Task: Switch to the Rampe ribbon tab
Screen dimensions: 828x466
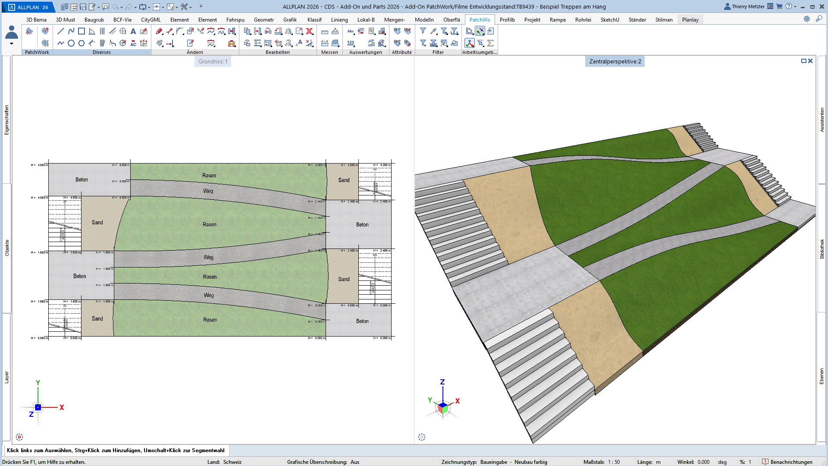Action: [558, 19]
